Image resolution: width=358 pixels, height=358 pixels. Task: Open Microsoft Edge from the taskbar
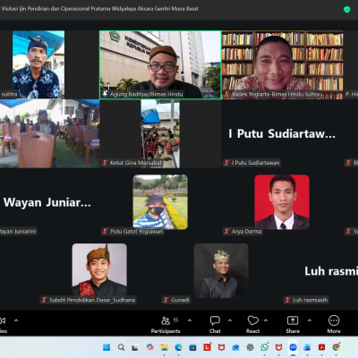[x=178, y=347]
